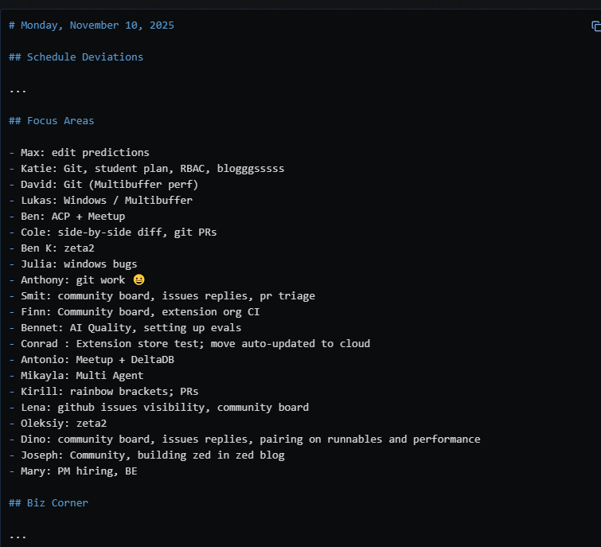Click Mikayla's Multi Agent line

[76, 376]
